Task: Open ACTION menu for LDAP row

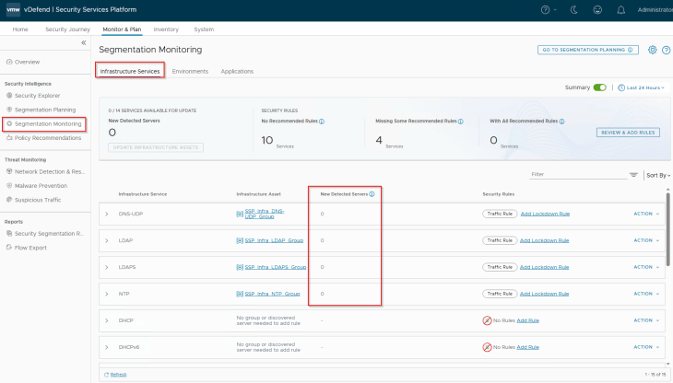Action: pos(645,240)
